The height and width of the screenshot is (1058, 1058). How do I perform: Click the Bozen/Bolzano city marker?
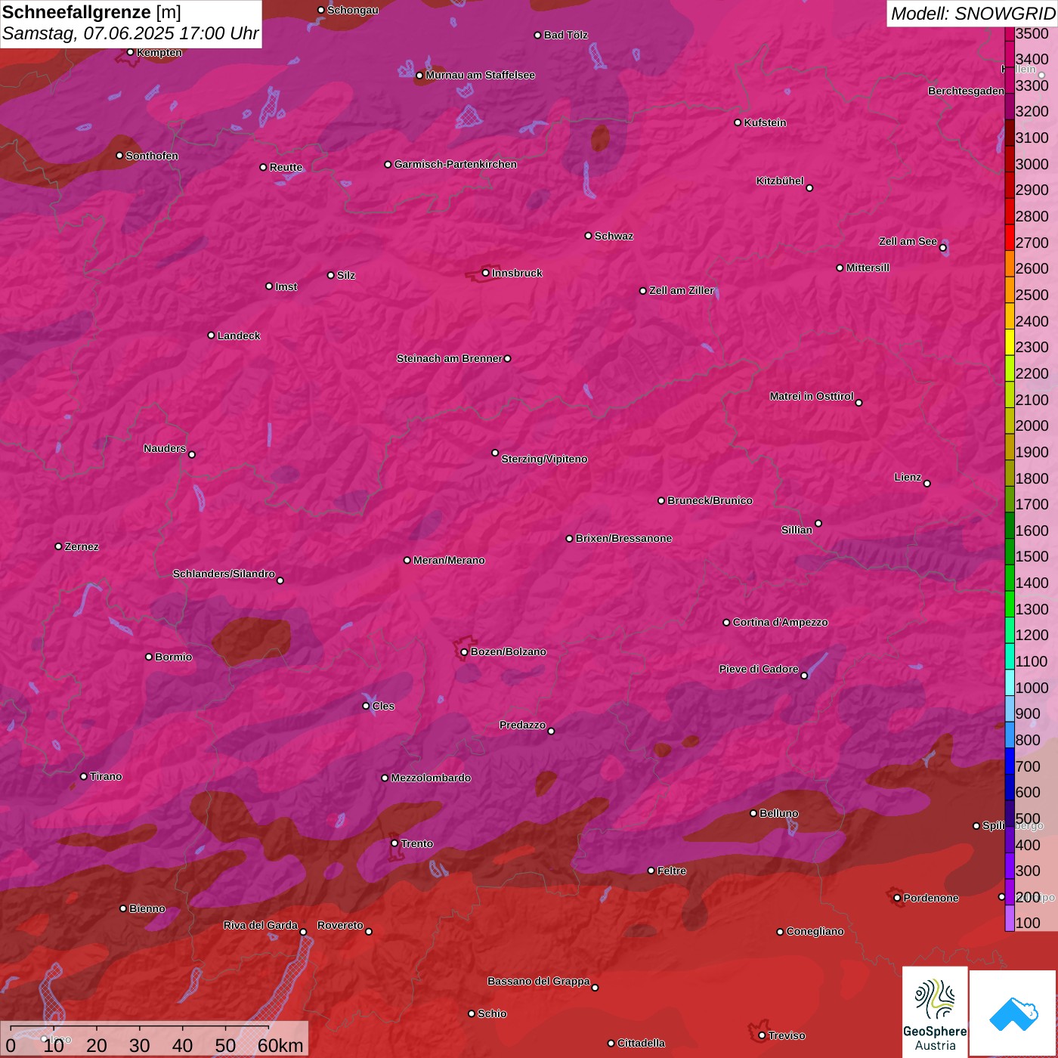464,651
